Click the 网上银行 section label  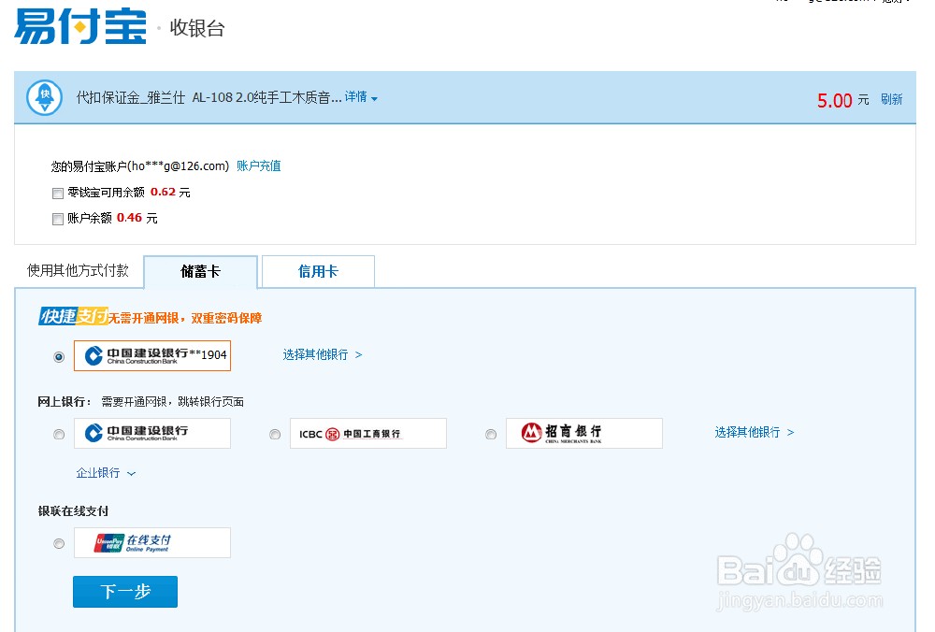click(64, 402)
